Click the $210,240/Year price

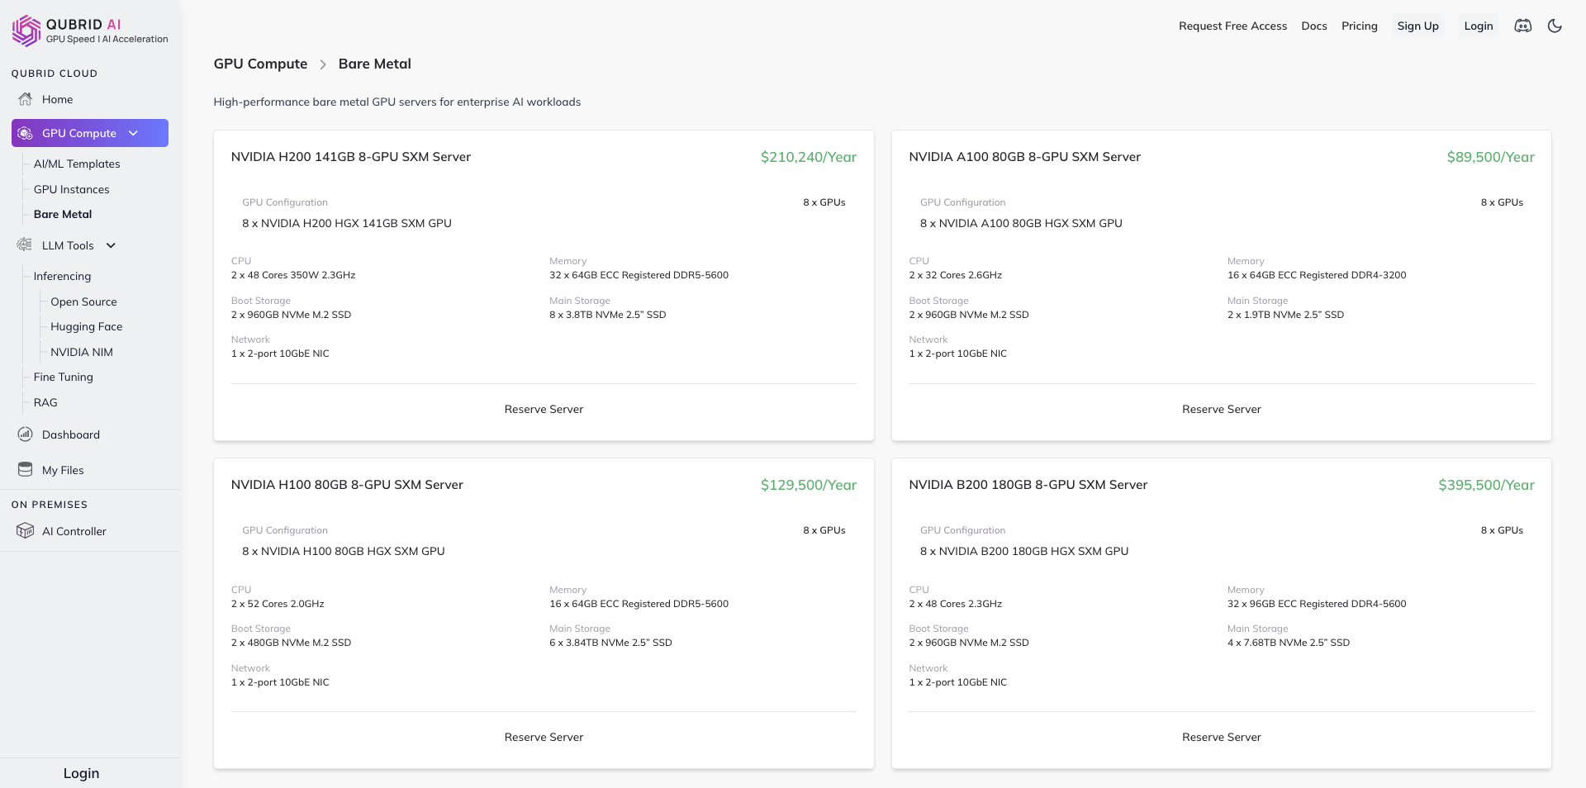point(809,157)
